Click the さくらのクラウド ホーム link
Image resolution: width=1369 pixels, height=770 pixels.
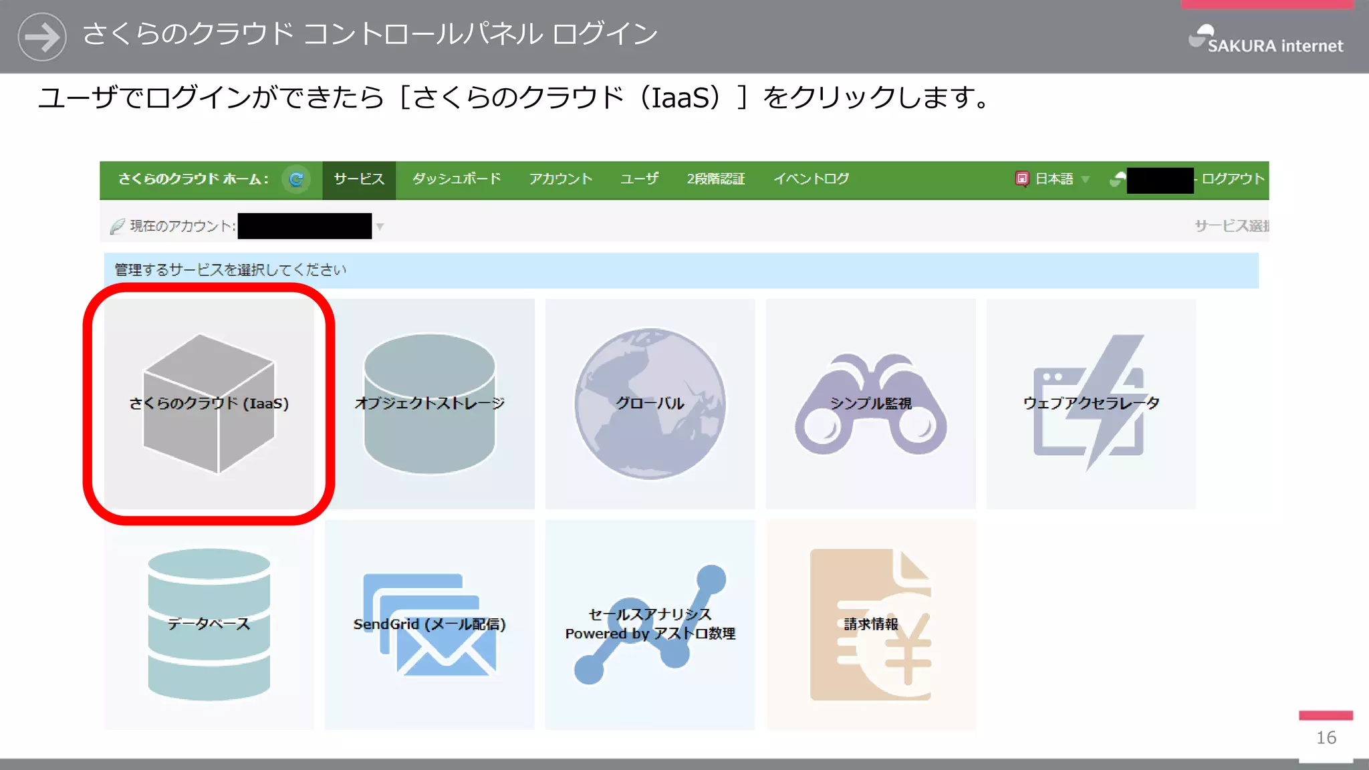click(x=193, y=179)
